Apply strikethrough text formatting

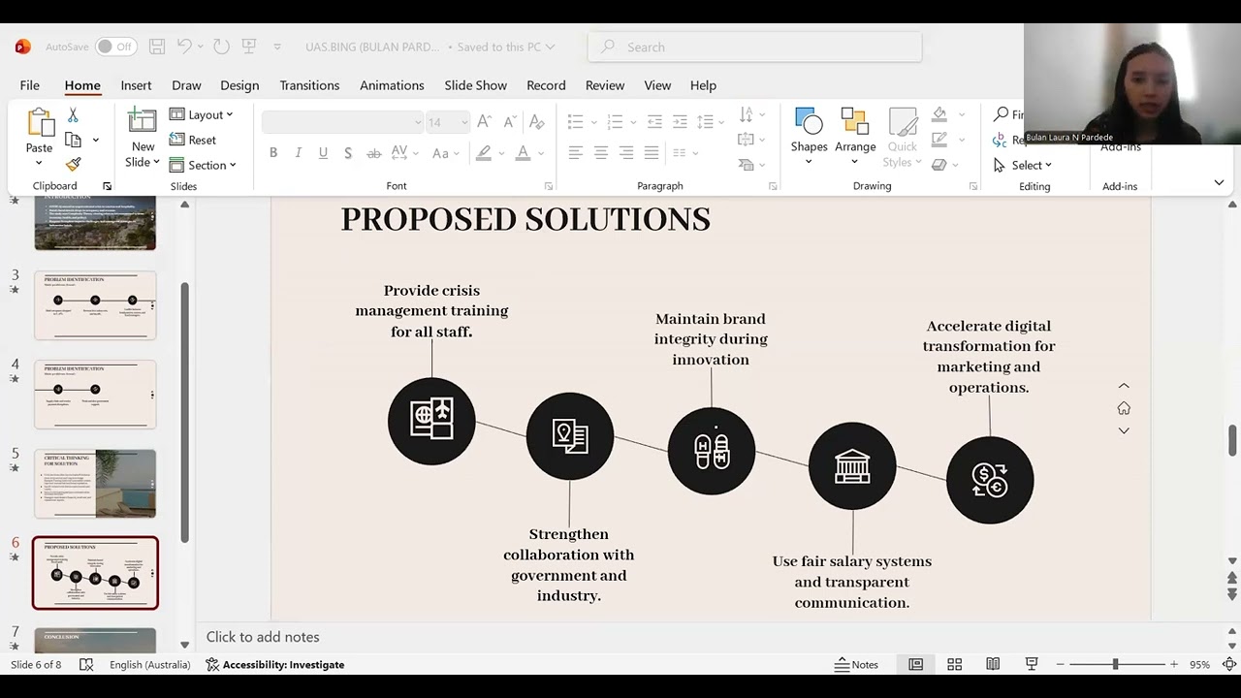point(373,153)
